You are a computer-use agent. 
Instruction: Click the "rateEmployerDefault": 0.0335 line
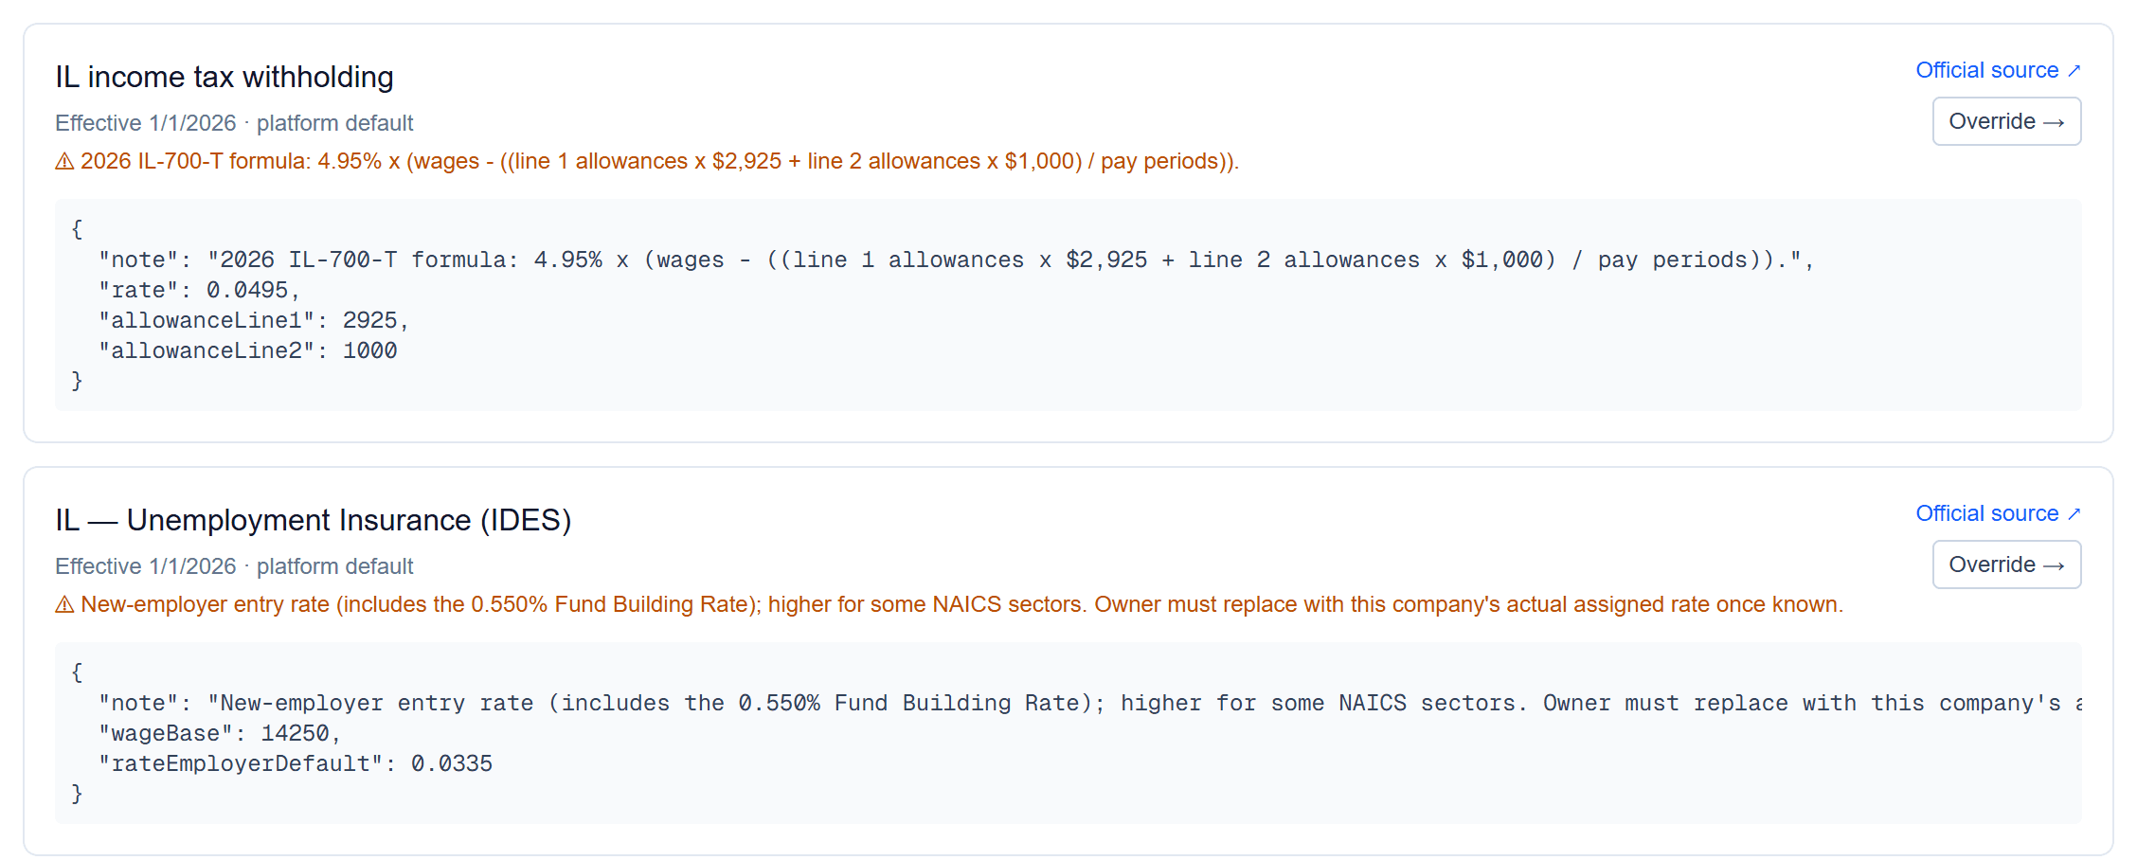point(296,763)
